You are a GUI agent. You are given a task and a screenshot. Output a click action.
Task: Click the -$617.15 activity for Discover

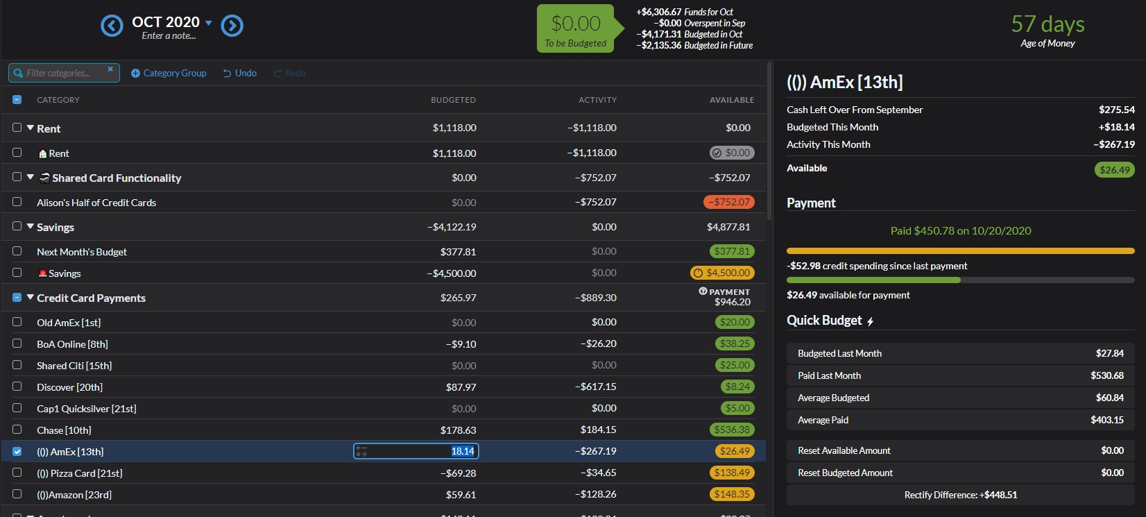point(595,387)
